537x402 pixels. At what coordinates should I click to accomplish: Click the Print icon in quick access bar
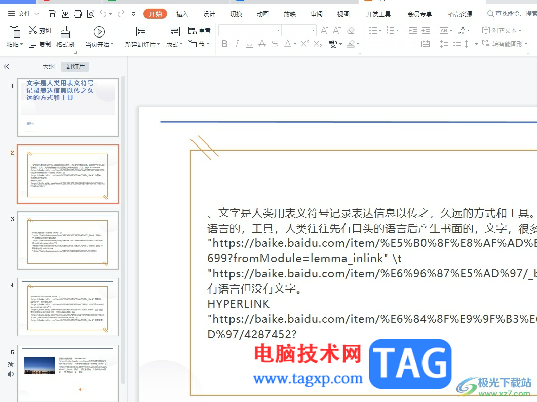(78, 14)
